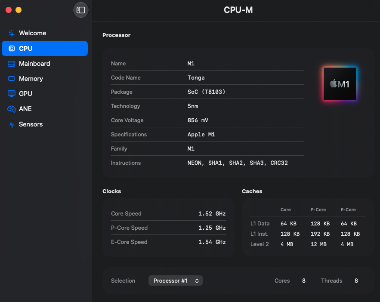380x302 pixels.
Task: Click the L1 Data row label
Action: pyautogui.click(x=260, y=224)
